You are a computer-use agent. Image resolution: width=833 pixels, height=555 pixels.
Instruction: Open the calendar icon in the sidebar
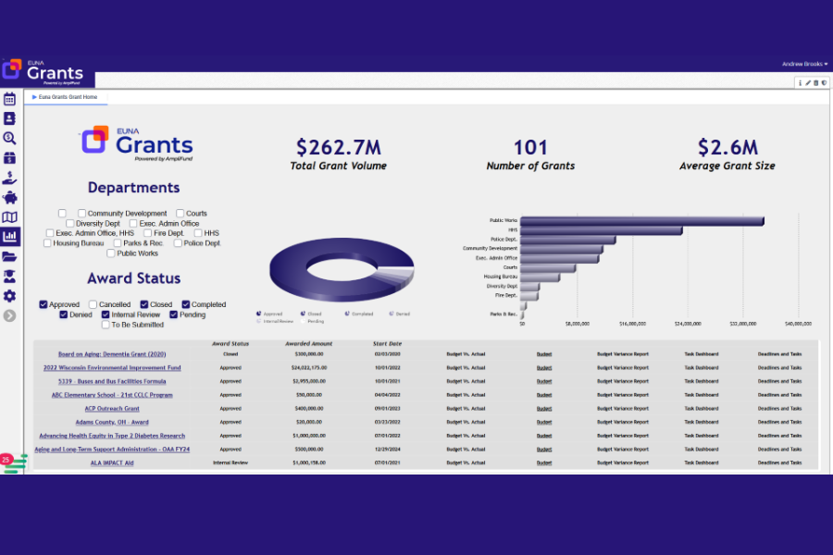click(x=9, y=99)
